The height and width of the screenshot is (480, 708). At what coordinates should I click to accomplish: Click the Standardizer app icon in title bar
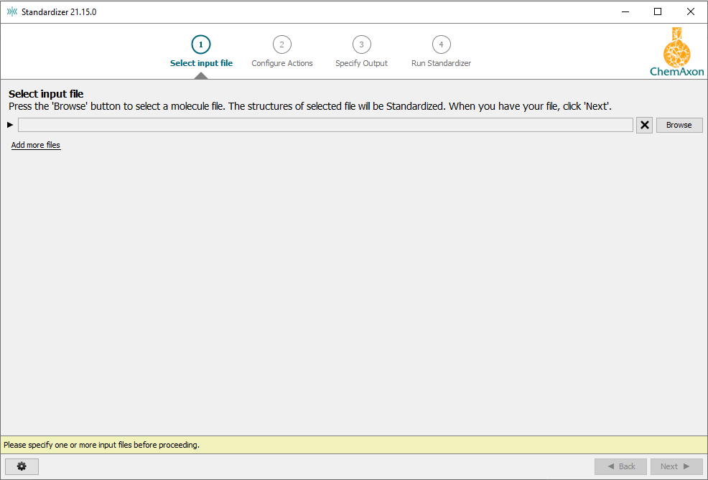(11, 11)
